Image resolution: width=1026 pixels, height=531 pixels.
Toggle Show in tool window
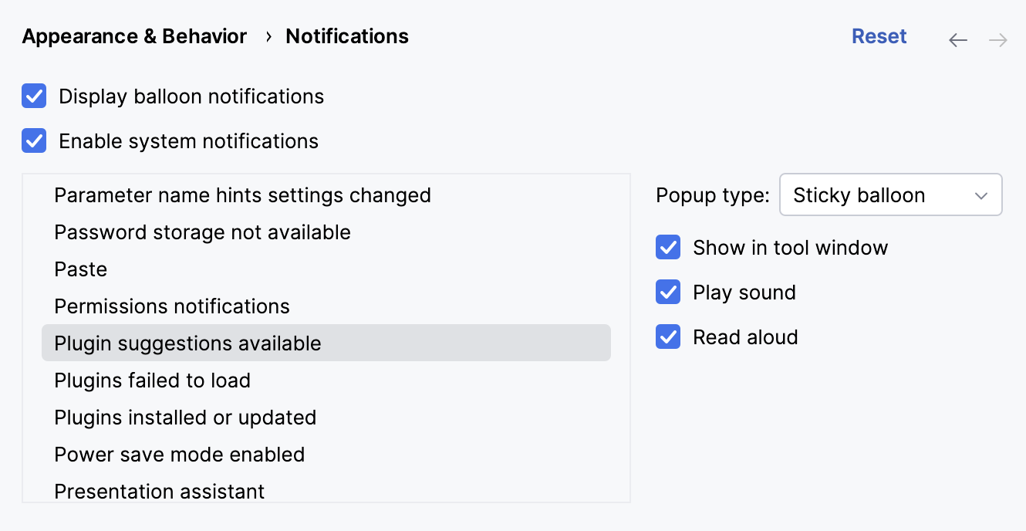tap(667, 247)
